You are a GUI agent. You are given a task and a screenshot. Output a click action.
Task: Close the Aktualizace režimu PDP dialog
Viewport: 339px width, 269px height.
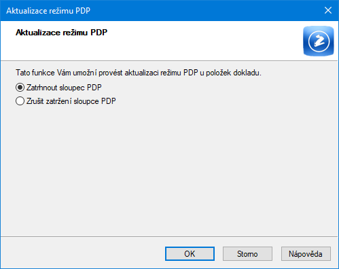[328, 10]
